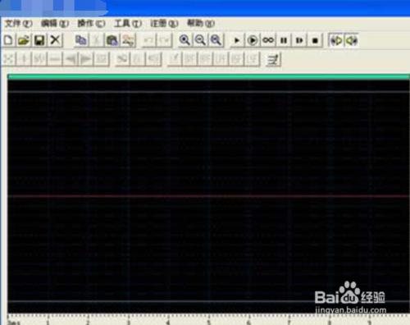Open the 帮助(H) menu
The image size is (410, 325).
[201, 24]
